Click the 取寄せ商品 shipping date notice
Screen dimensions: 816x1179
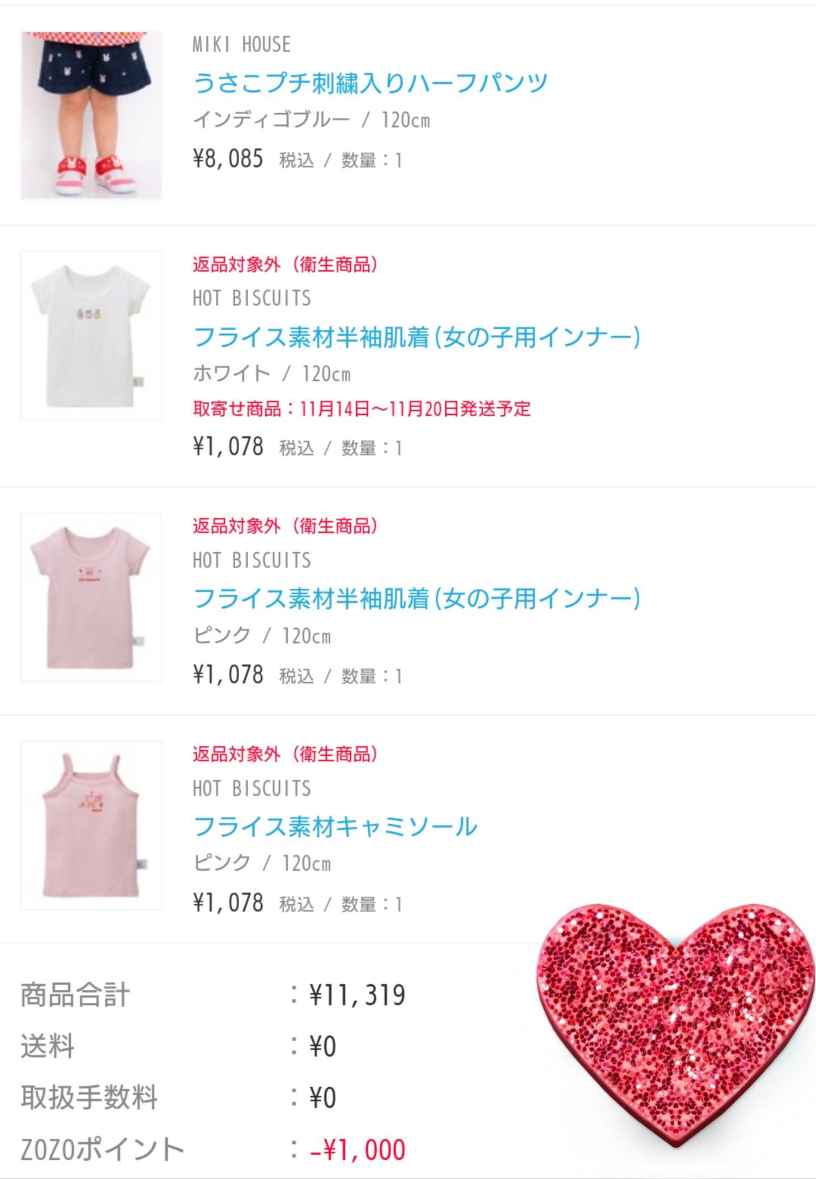tap(362, 408)
